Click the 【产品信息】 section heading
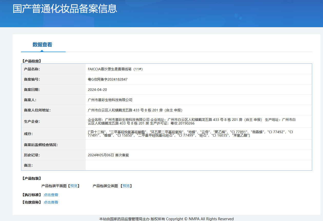Image resolution: width=323 pixels, height=221 pixels. [x=32, y=61]
